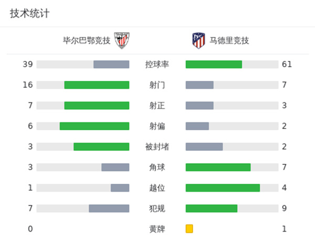Select the 被封堵 stat label

[157, 146]
